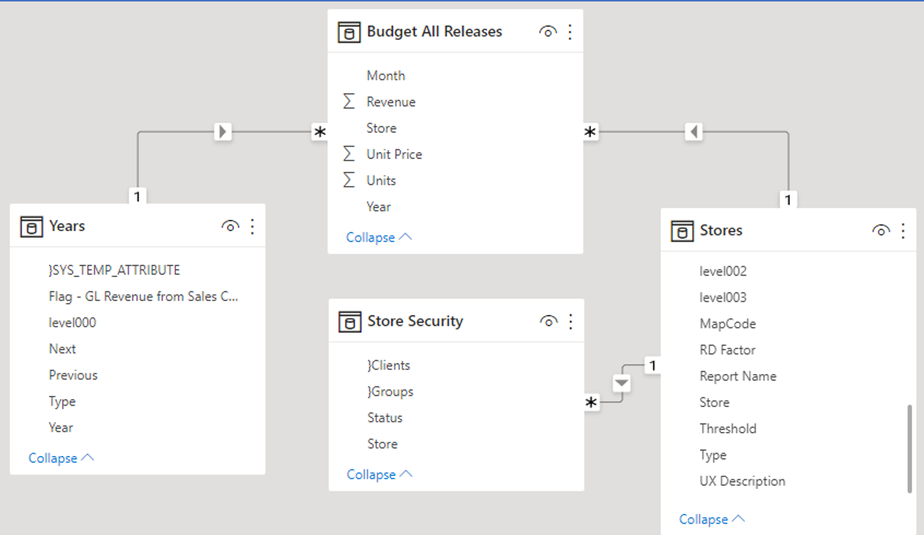Click the sigma icon beside Units
The image size is (924, 535).
(x=348, y=181)
